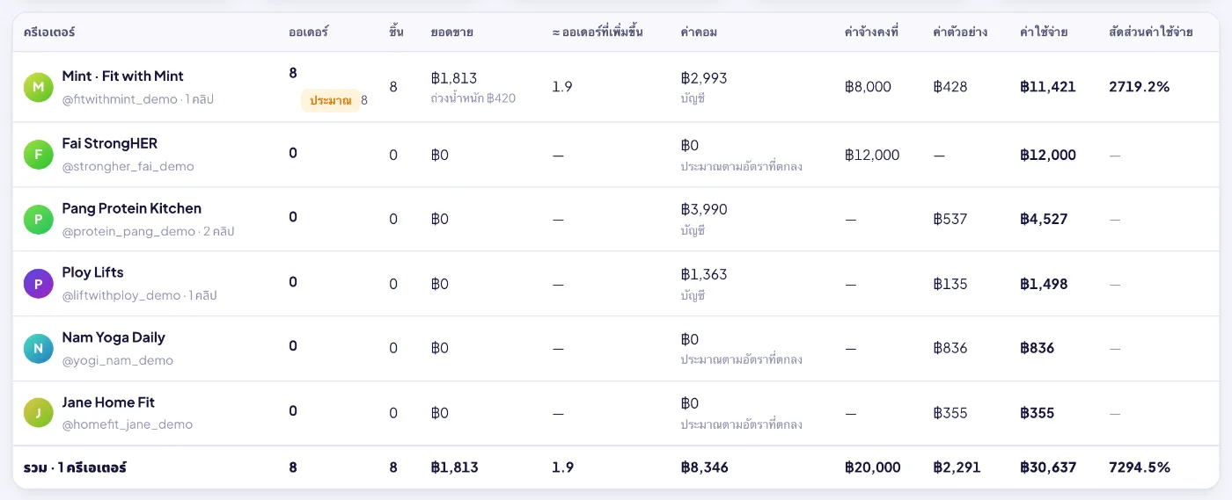Click the bold expense ฿12,000 in Fai row

pyautogui.click(x=1048, y=155)
